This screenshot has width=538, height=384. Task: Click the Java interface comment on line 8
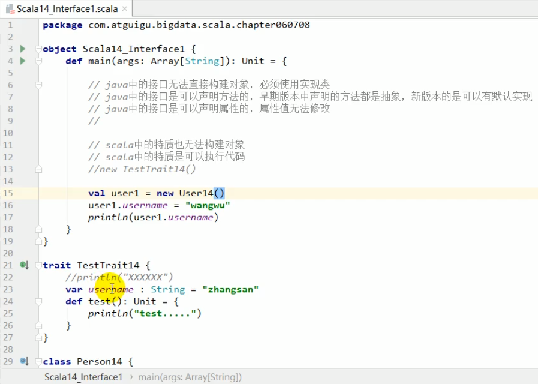pos(209,109)
